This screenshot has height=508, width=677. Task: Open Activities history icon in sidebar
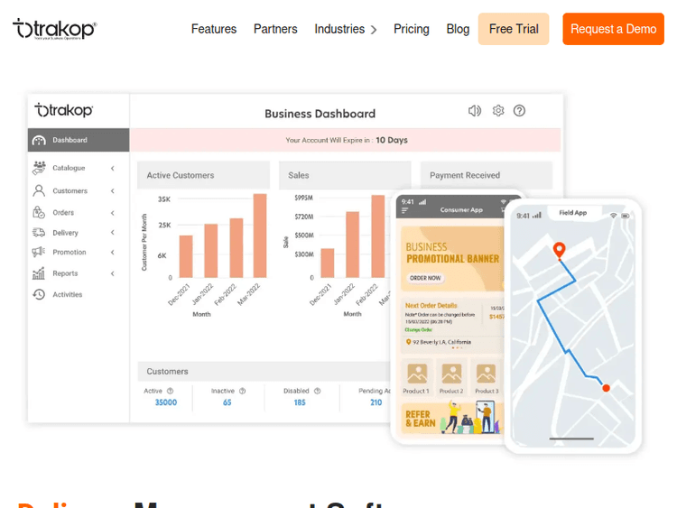click(x=39, y=294)
